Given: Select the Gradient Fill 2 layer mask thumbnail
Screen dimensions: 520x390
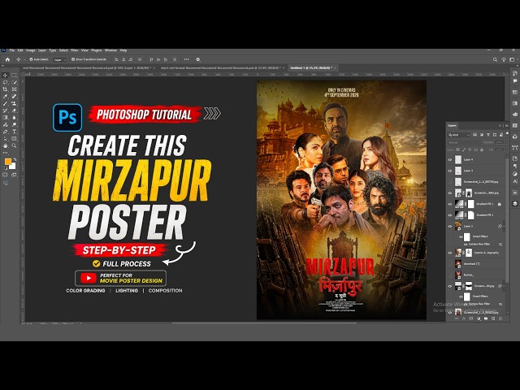Looking at the screenshot, I should (x=471, y=214).
